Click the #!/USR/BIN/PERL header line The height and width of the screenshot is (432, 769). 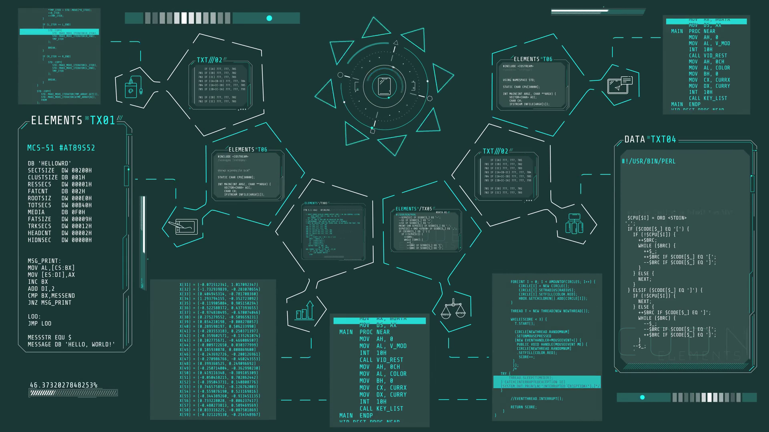(648, 161)
